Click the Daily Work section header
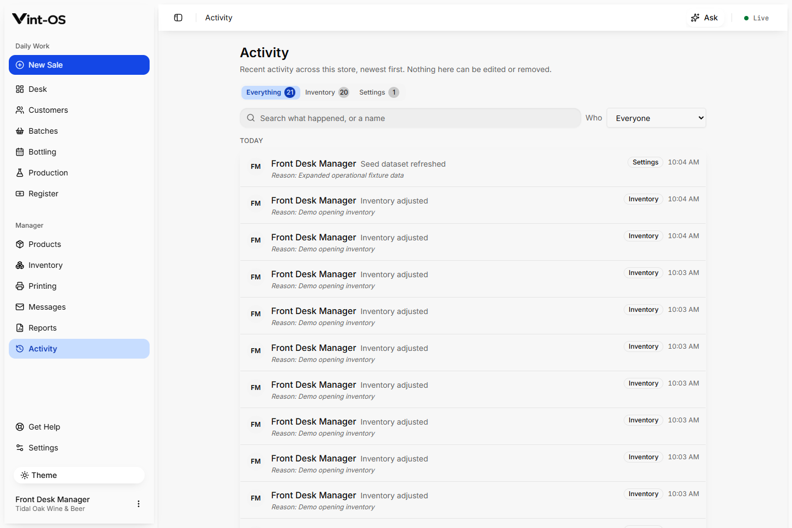Image resolution: width=792 pixels, height=528 pixels. pyautogui.click(x=32, y=46)
